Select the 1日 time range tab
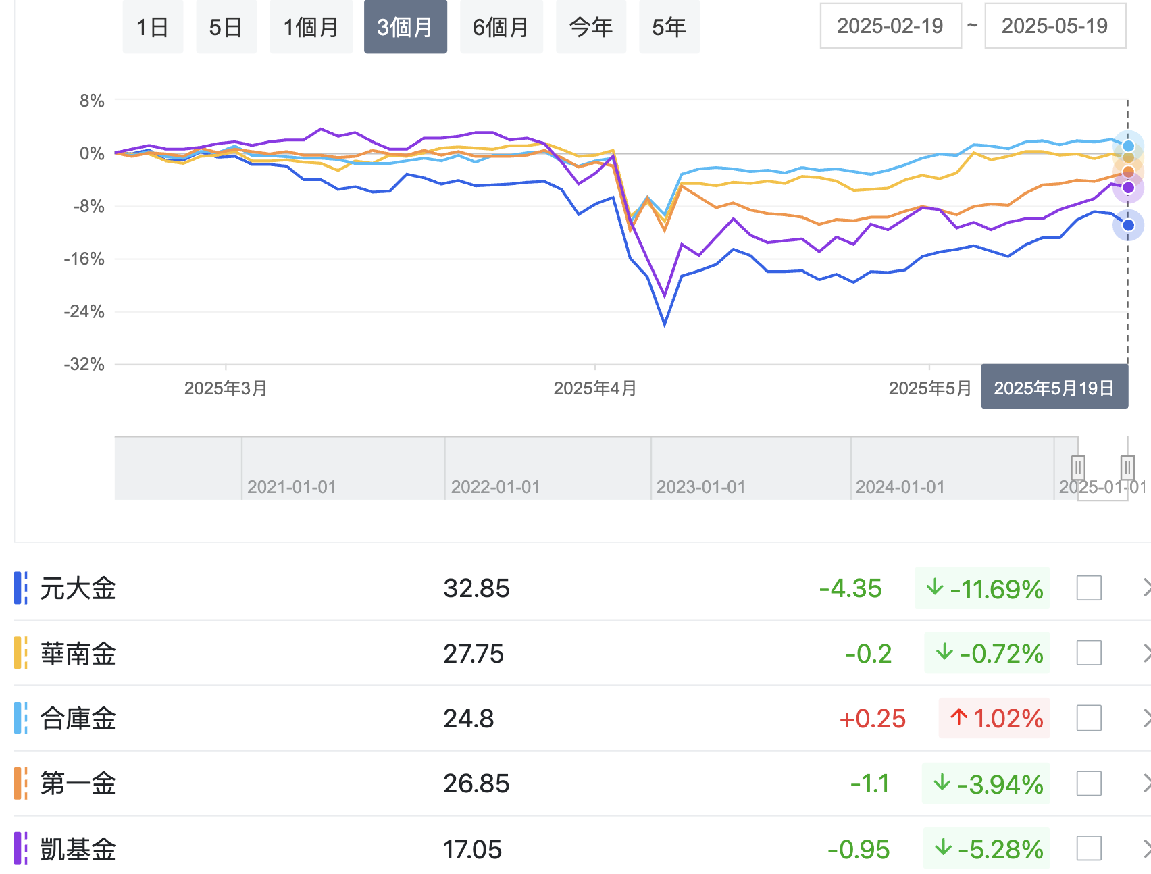This screenshot has width=1151, height=874. tap(153, 27)
